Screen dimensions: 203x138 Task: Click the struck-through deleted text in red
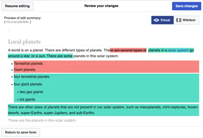pos(128,50)
